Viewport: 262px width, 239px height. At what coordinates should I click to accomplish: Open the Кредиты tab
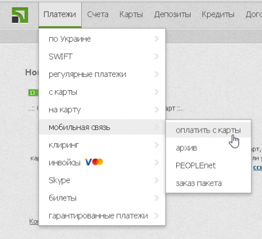click(x=217, y=14)
